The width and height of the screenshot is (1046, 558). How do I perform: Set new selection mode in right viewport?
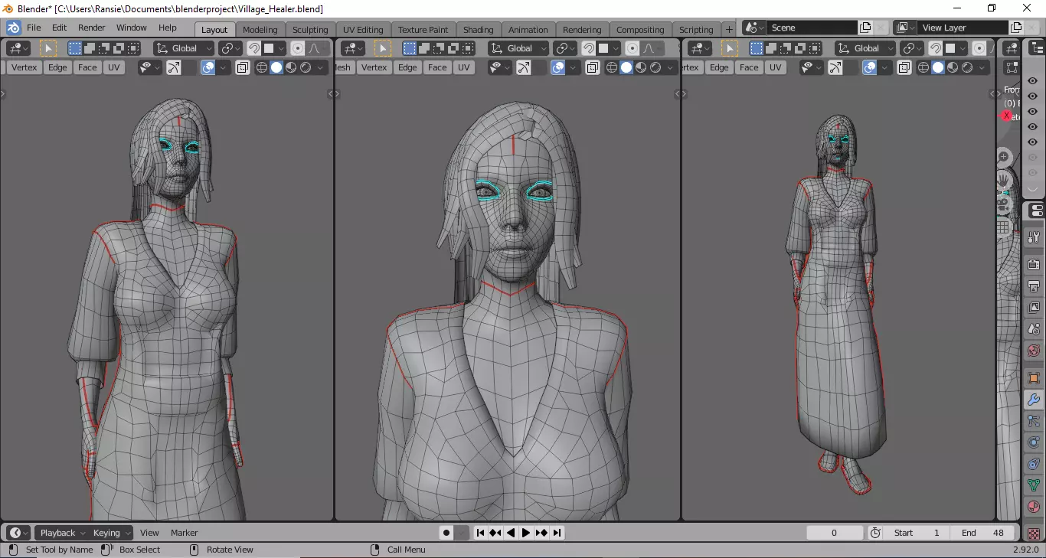click(x=757, y=48)
